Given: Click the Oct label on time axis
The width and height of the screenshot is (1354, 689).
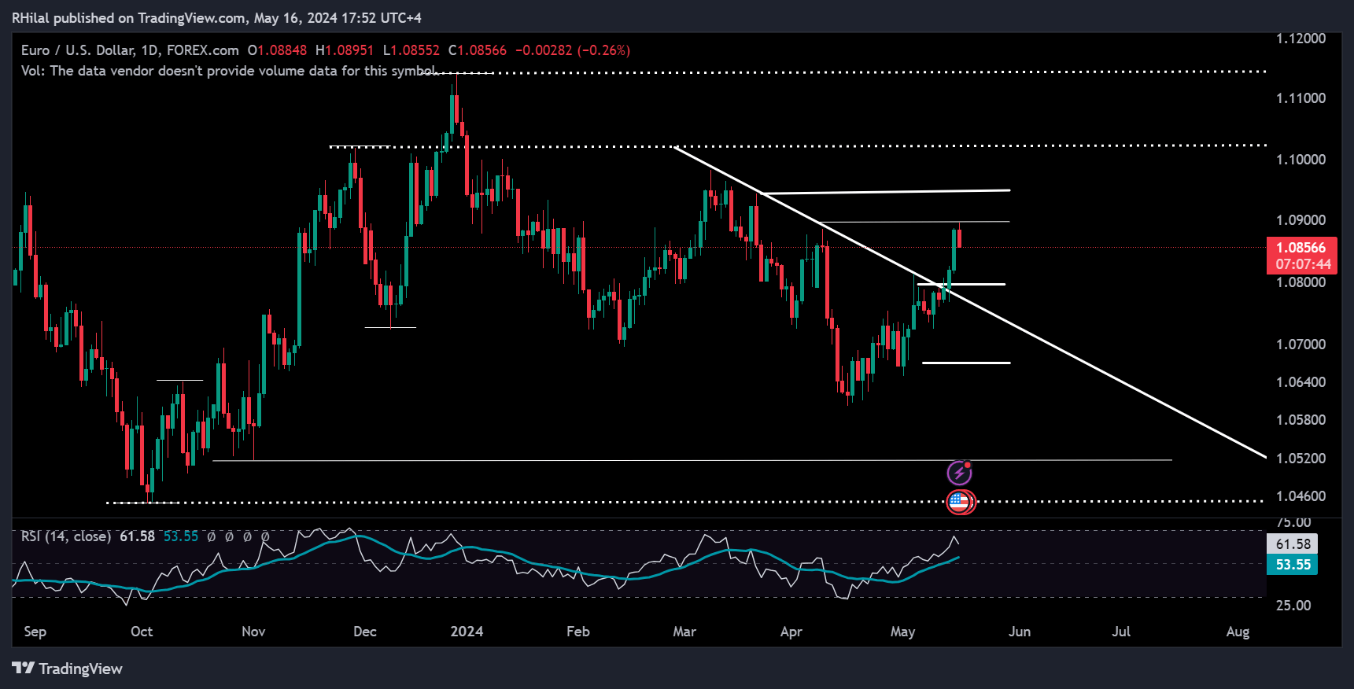Looking at the screenshot, I should pos(142,632).
